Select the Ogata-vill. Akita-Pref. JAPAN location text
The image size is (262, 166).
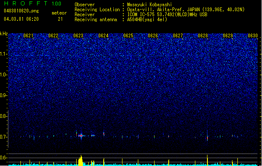[186, 10]
